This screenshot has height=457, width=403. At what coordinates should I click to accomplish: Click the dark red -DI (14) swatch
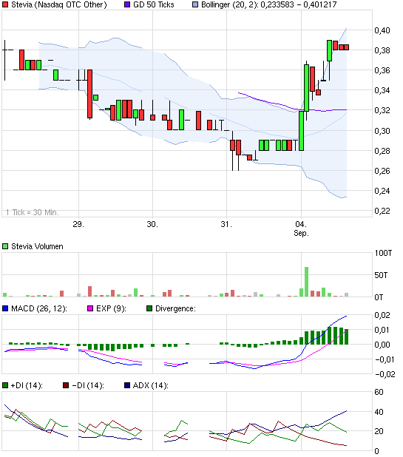click(x=66, y=385)
